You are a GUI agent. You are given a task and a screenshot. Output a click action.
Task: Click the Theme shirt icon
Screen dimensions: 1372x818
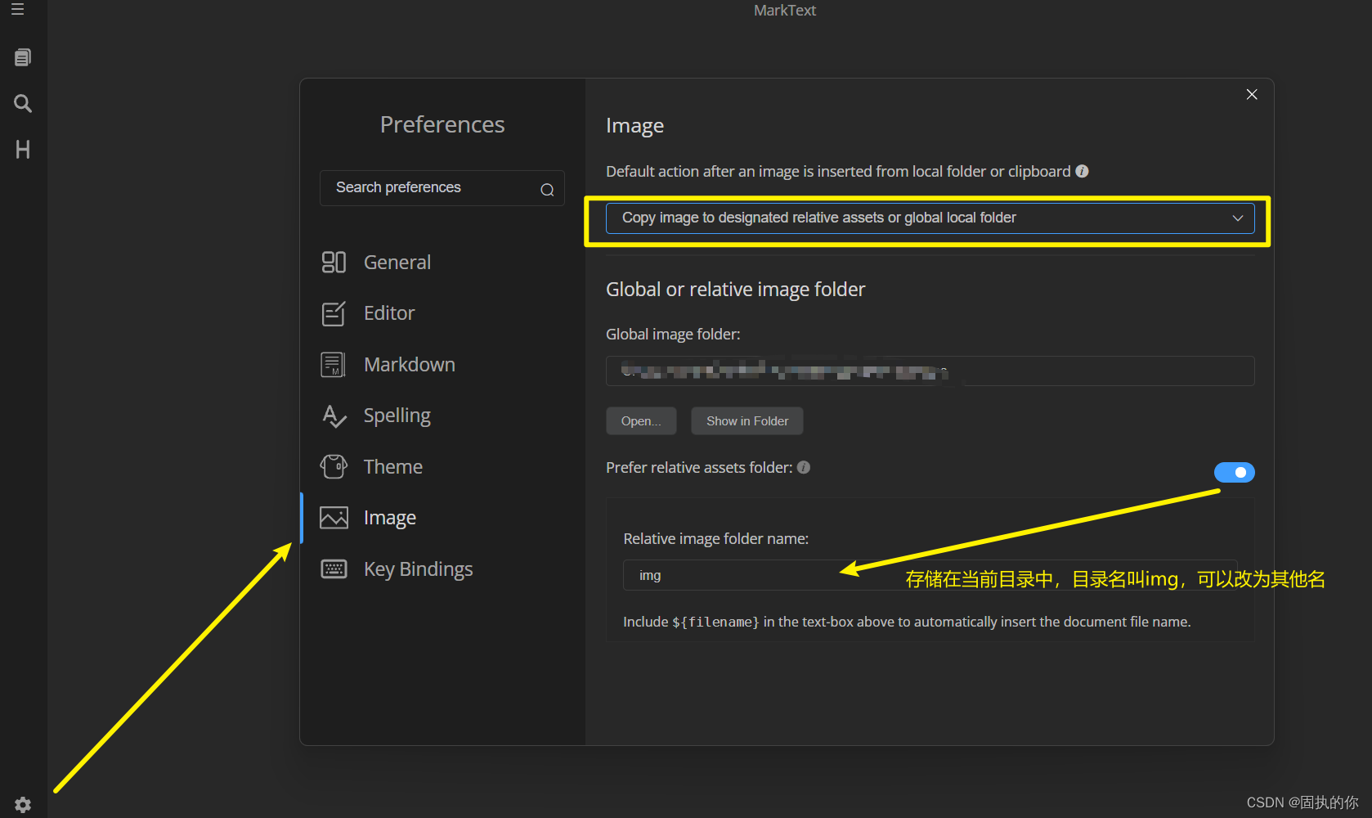[x=334, y=466]
